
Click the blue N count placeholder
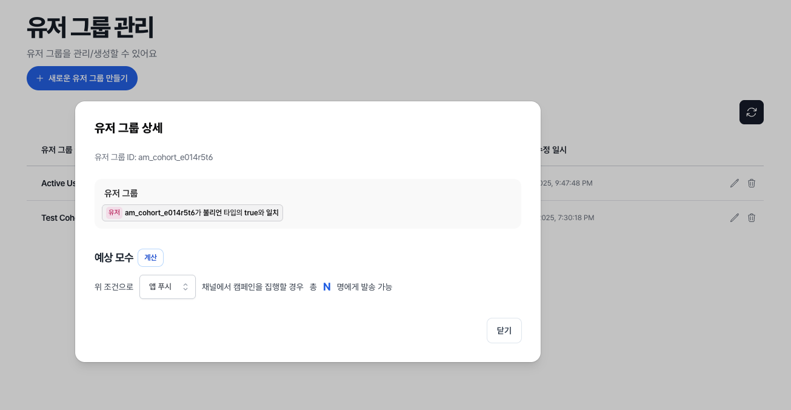tap(327, 286)
